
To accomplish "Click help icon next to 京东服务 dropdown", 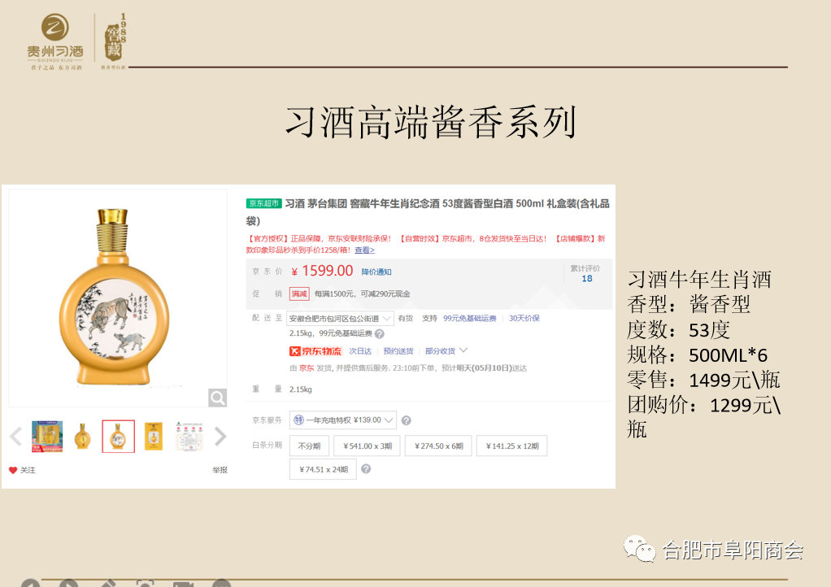I will [x=406, y=420].
